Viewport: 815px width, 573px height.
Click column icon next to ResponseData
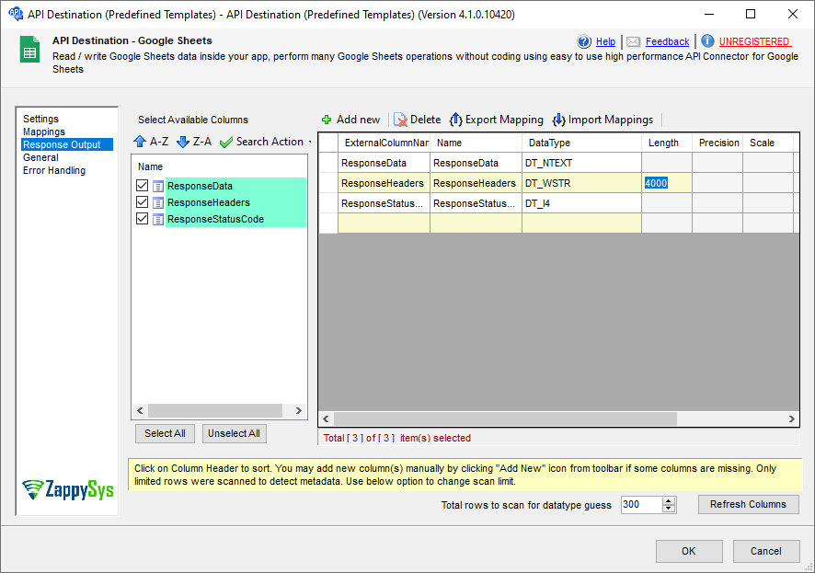coord(158,186)
